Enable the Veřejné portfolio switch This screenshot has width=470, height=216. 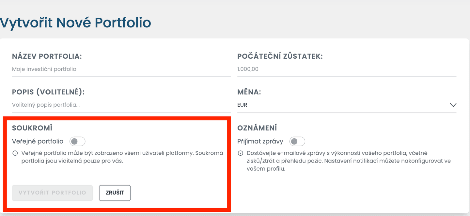(77, 141)
